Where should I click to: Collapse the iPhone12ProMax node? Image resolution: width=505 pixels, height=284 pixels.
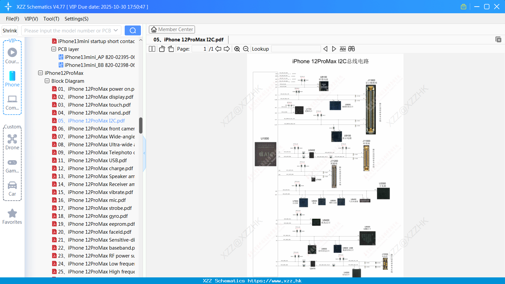coord(40,73)
